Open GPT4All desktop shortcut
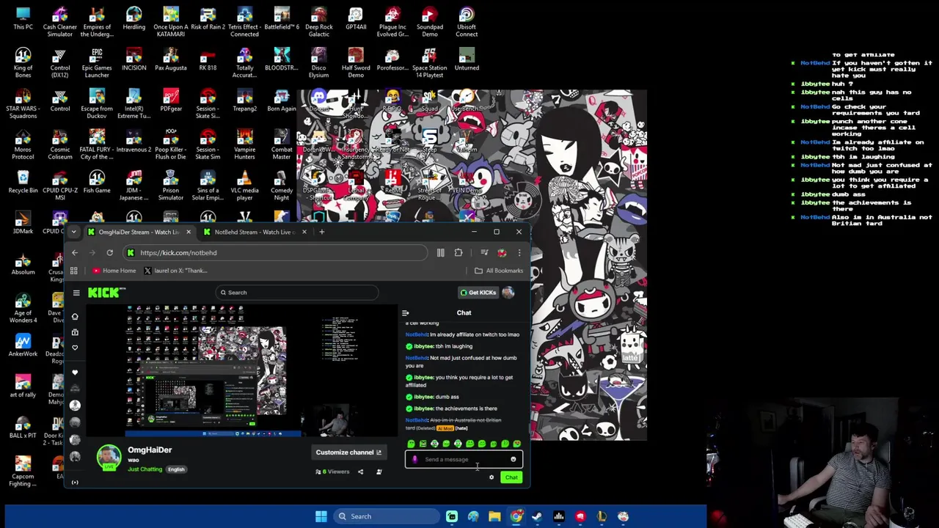The height and width of the screenshot is (528, 939). (356, 19)
